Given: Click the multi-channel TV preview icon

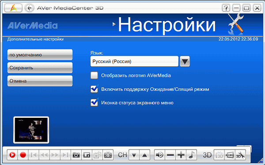Looking at the screenshot, I should (98, 155).
